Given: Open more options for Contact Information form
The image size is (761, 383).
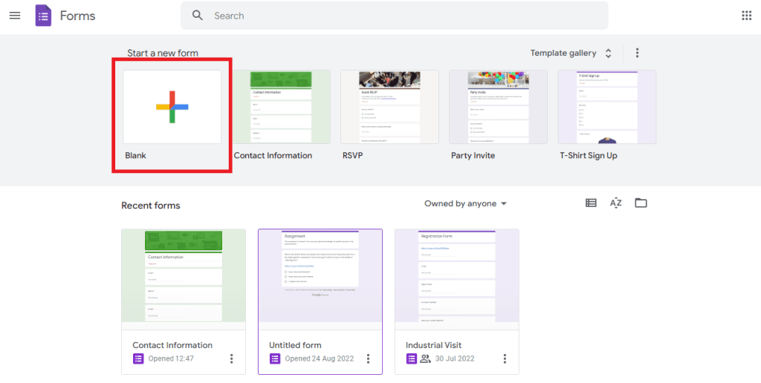Looking at the screenshot, I should tap(232, 359).
